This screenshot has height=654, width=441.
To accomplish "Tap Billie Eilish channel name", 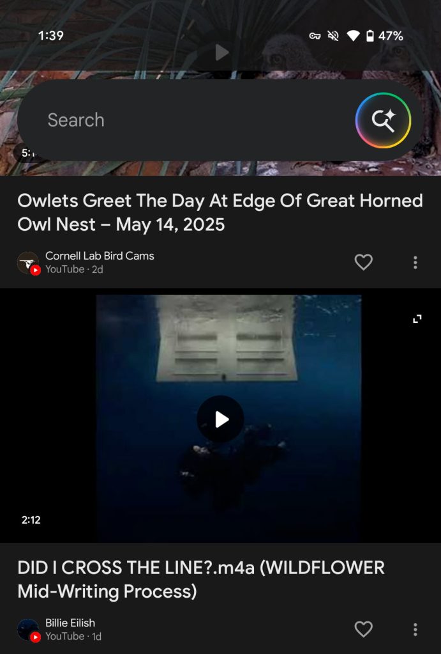I will (70, 623).
